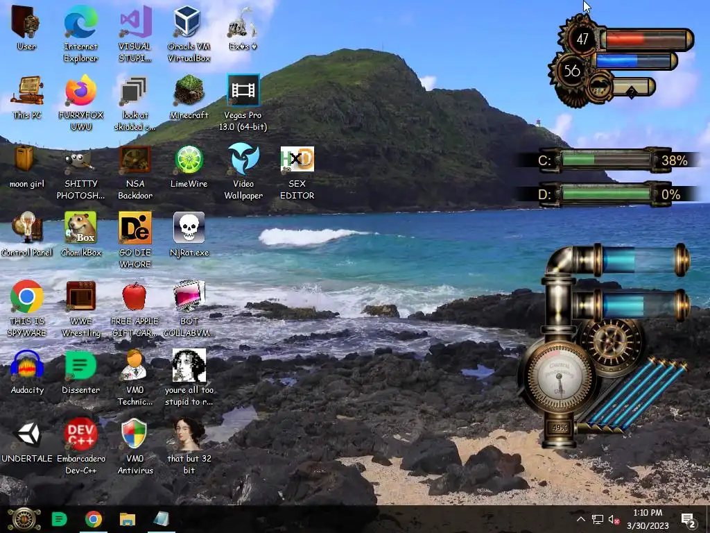Open the desktop icon beside Oracle VM VirtualBox
The image size is (710, 533).
point(243,28)
